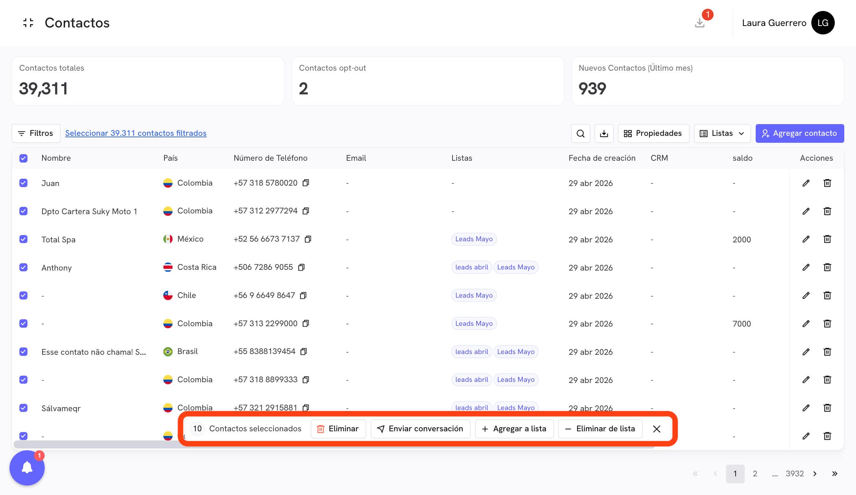Uncheck Anthony row checkbox

tap(23, 267)
